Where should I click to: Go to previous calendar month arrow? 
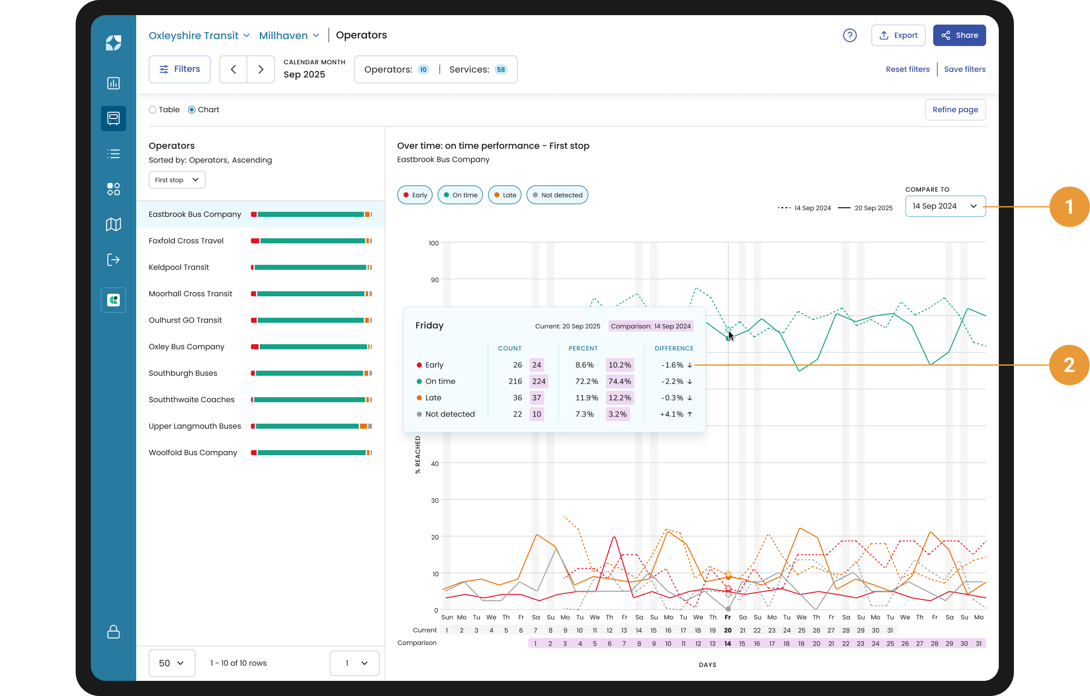(233, 69)
